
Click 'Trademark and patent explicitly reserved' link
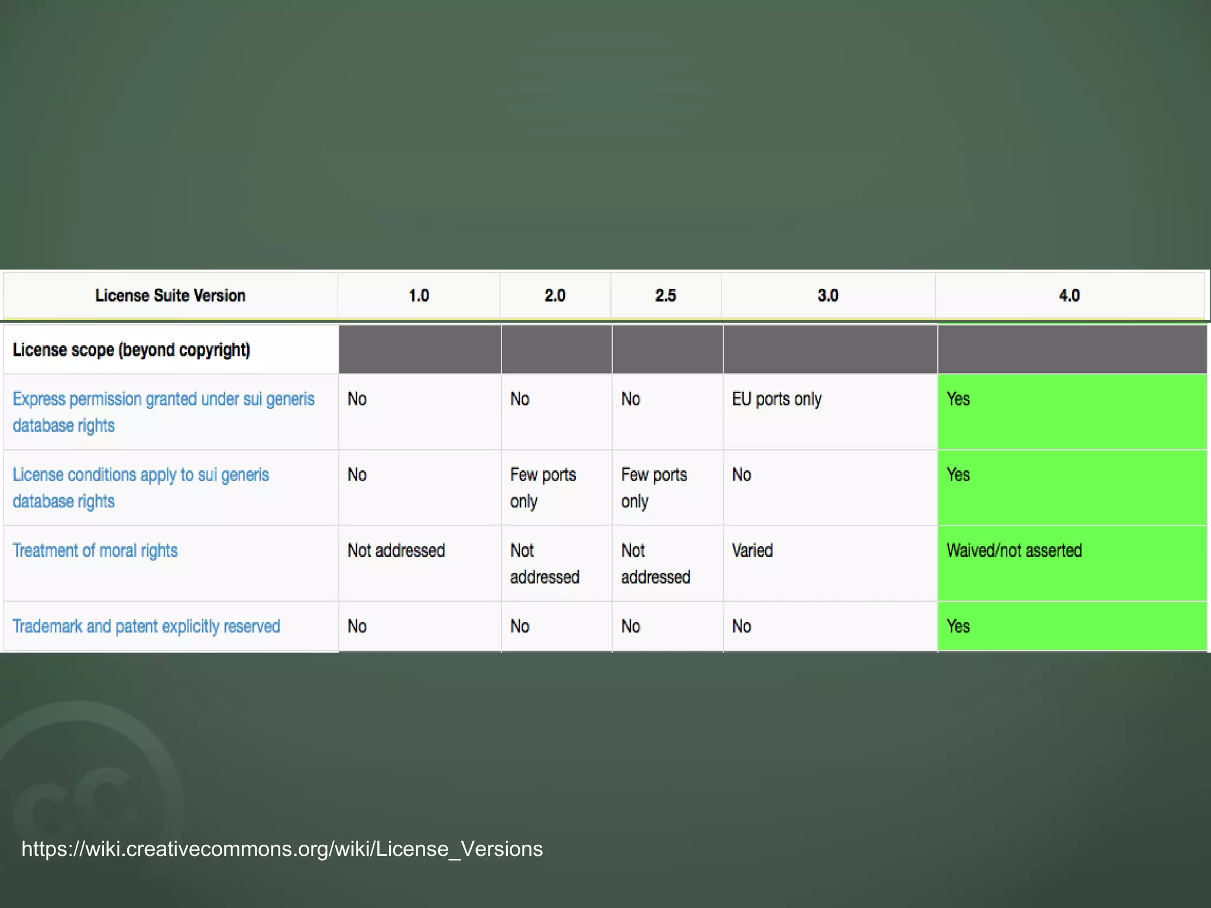(147, 627)
